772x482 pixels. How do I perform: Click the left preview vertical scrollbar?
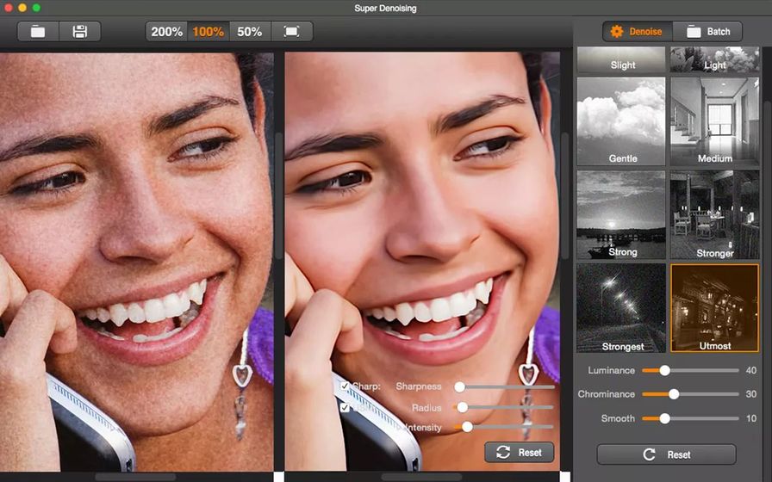278,197
